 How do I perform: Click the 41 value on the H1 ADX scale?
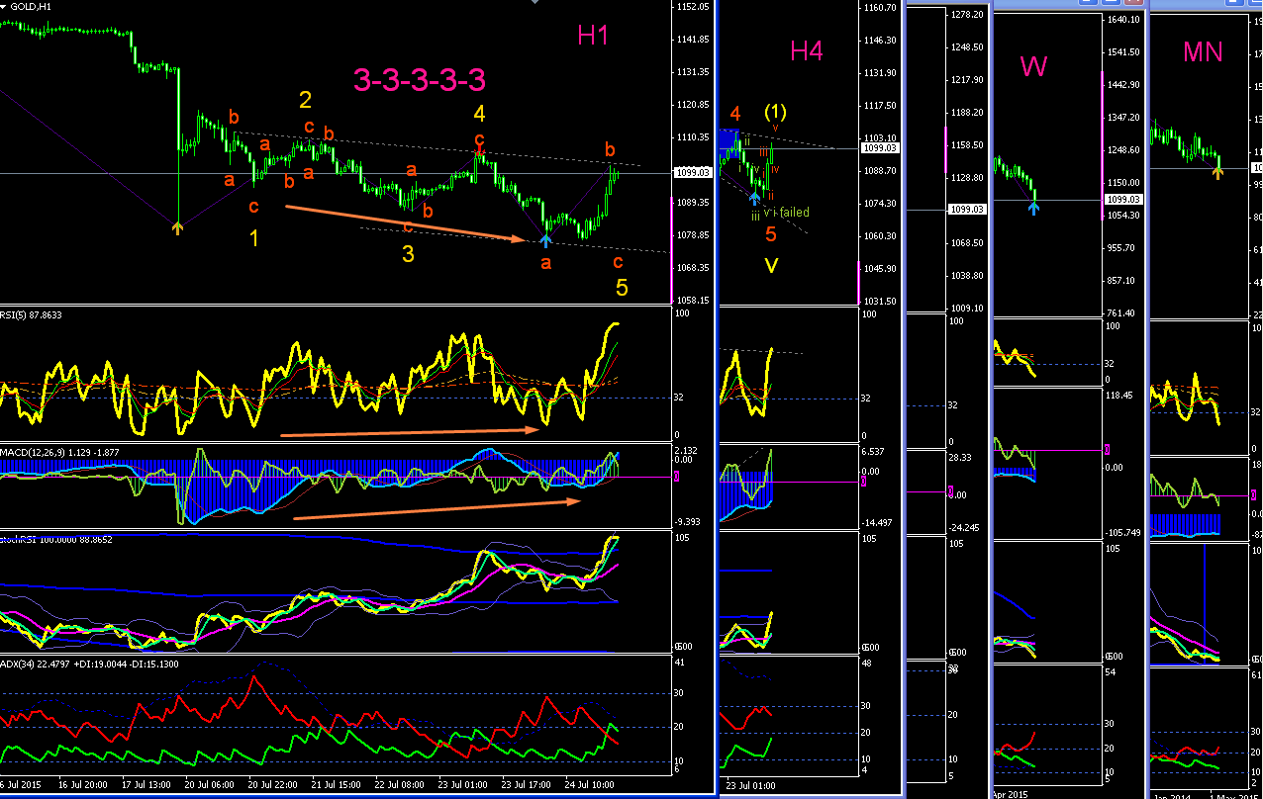pos(681,663)
